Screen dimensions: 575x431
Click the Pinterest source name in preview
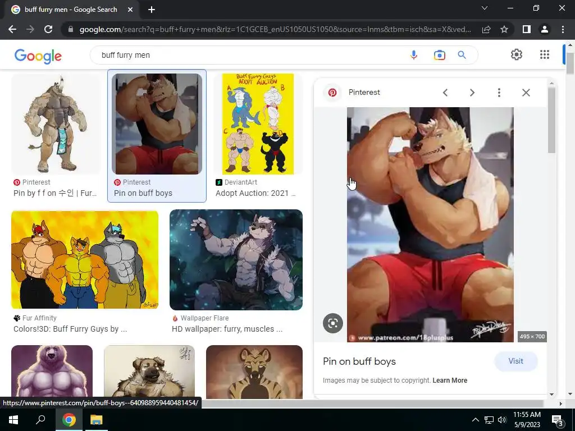pos(364,93)
